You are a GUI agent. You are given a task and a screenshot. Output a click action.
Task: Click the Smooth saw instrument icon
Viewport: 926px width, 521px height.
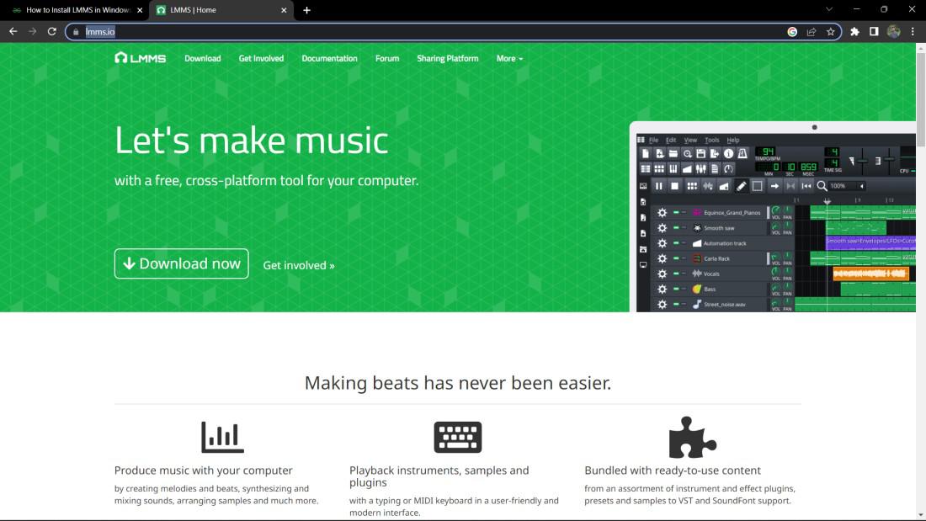696,227
